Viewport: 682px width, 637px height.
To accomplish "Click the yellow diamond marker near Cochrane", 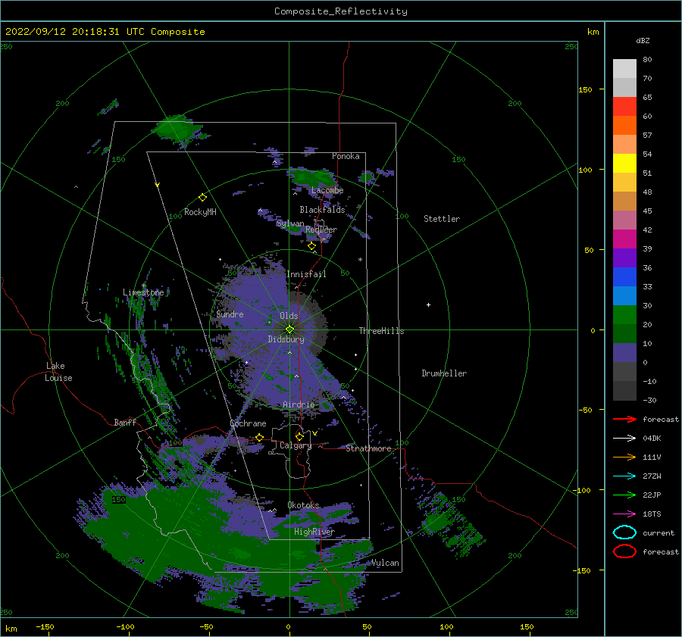I will tap(259, 437).
